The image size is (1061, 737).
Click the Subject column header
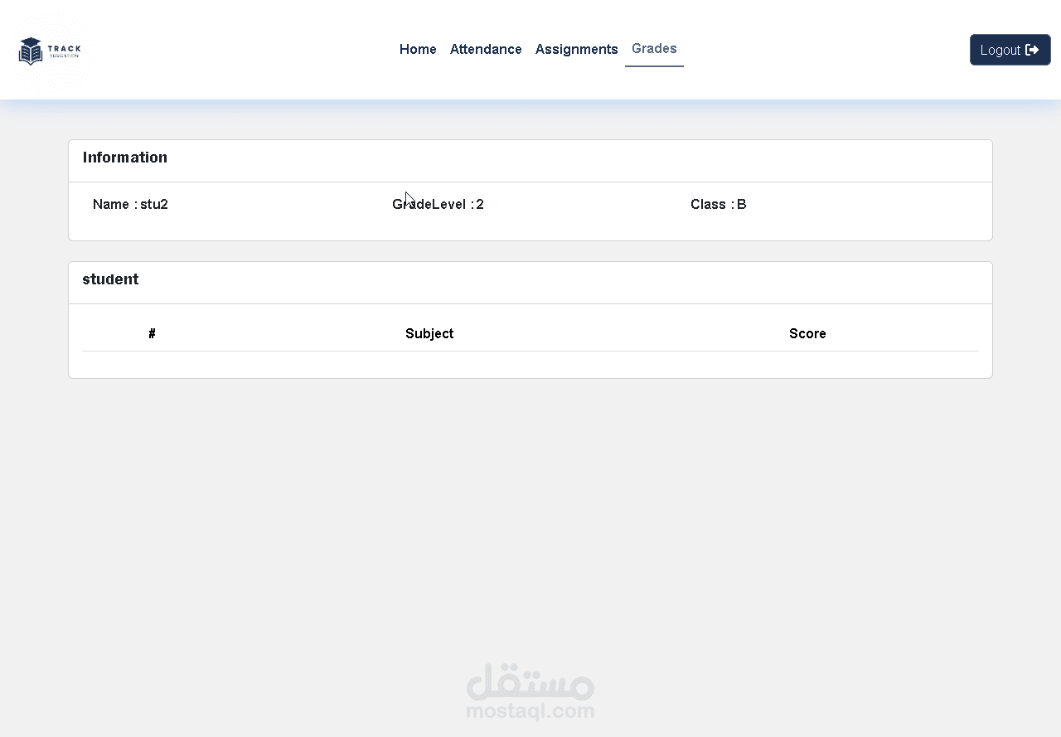tap(429, 333)
